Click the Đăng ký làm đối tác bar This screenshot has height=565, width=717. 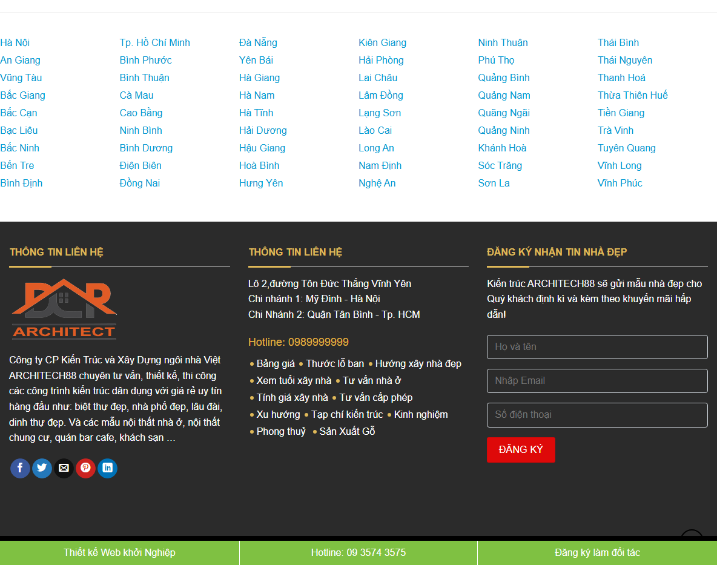point(597,552)
